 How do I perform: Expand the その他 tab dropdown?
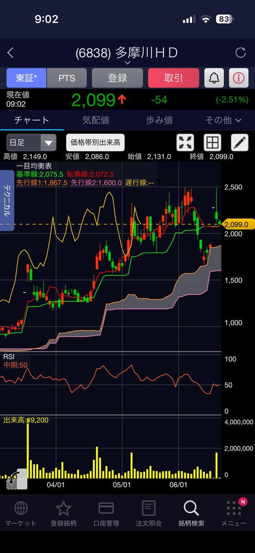(223, 120)
